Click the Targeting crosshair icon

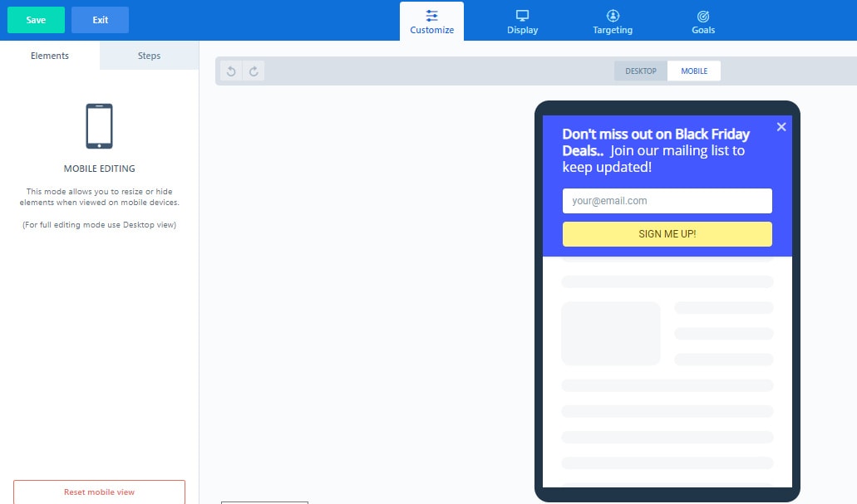click(x=612, y=14)
